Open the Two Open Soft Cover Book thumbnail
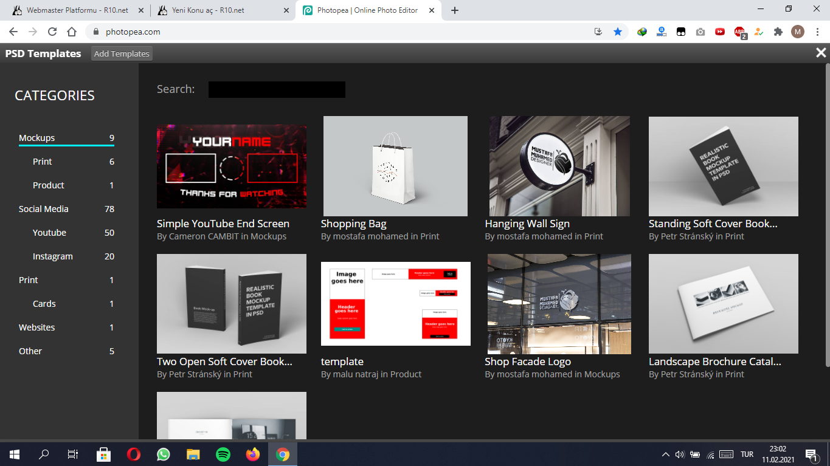Image resolution: width=830 pixels, height=466 pixels. [232, 304]
